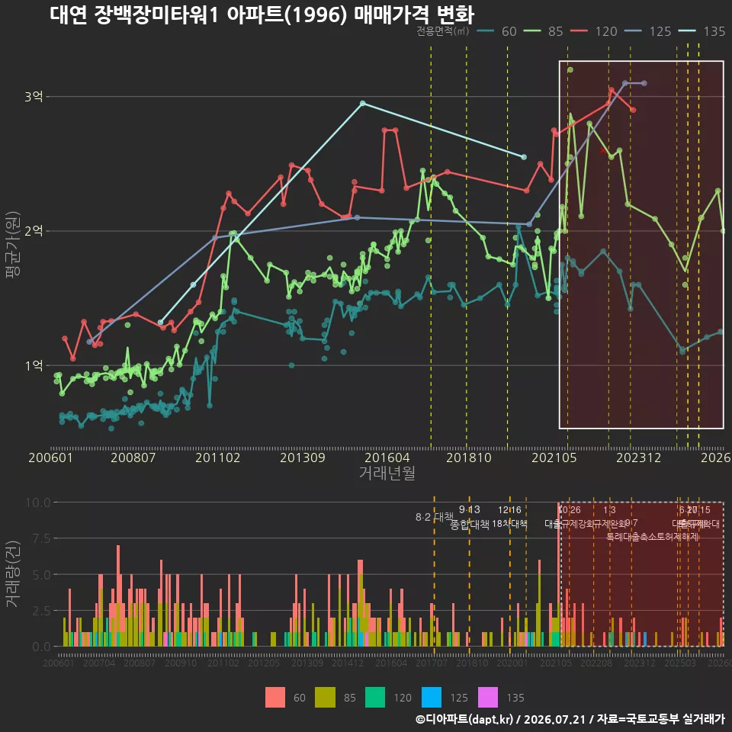This screenshot has width=732, height=732.
Task: Click 202105 tick on the price chart axis
Action: tap(554, 457)
